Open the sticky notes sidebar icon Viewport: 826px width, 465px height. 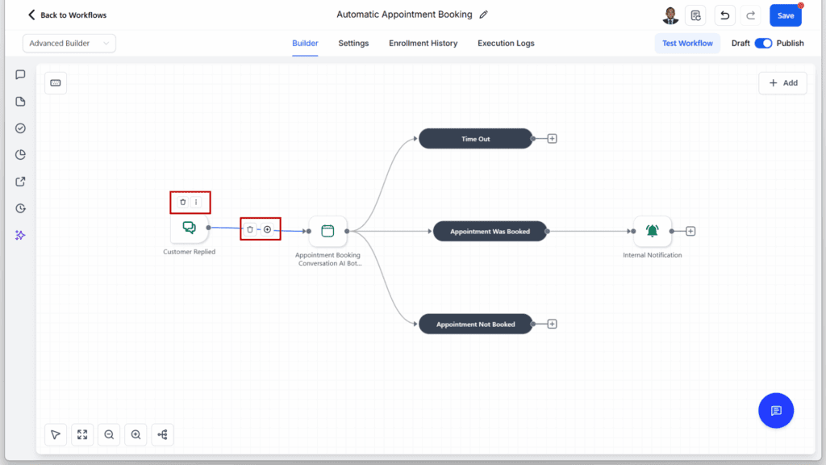(x=20, y=101)
